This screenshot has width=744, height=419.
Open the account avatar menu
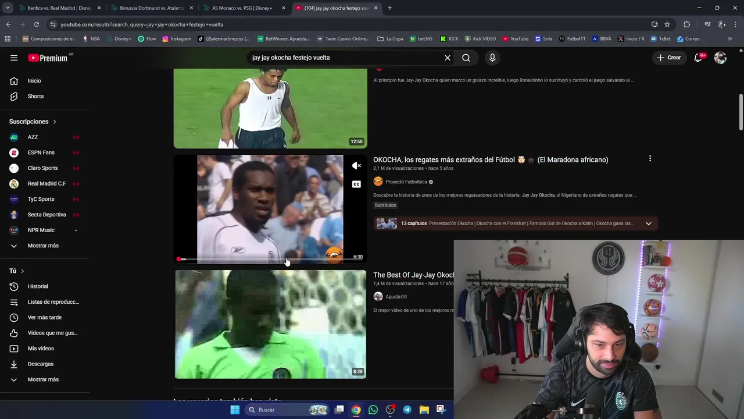(720, 58)
